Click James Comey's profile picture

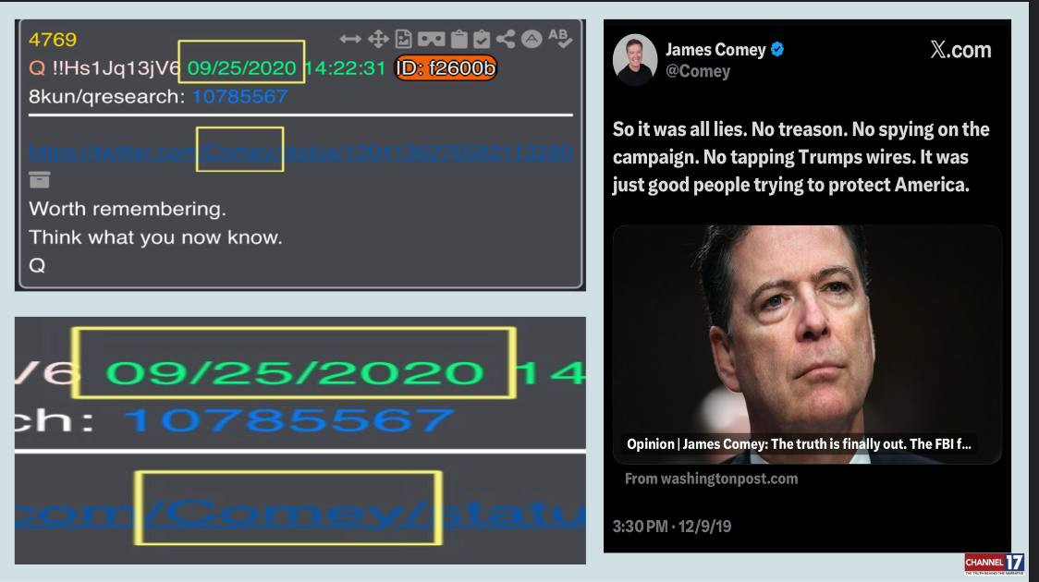(635, 60)
